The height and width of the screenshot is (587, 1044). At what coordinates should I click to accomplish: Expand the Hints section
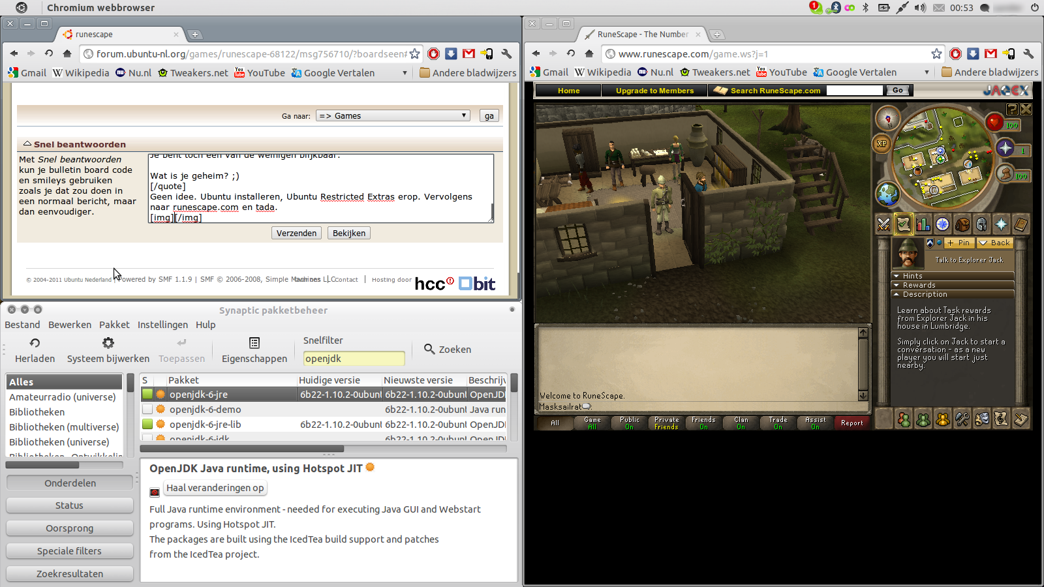953,276
